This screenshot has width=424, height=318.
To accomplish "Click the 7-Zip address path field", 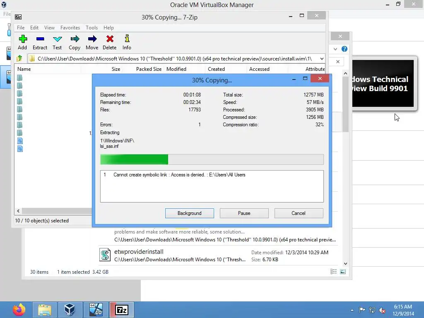I will point(176,59).
